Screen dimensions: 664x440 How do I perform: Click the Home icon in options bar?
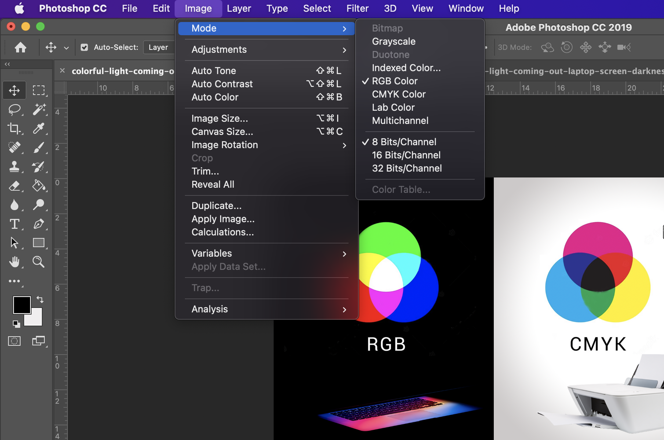click(x=21, y=47)
